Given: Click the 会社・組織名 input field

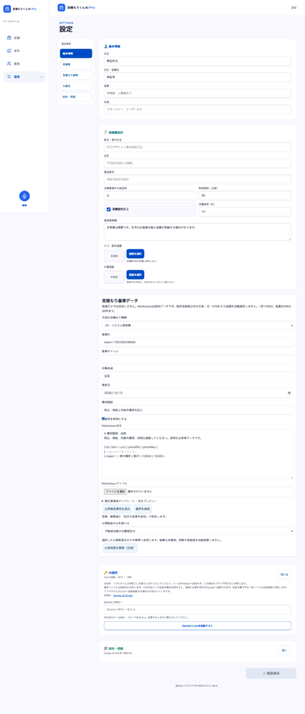Looking at the screenshot, I should 197,77.
